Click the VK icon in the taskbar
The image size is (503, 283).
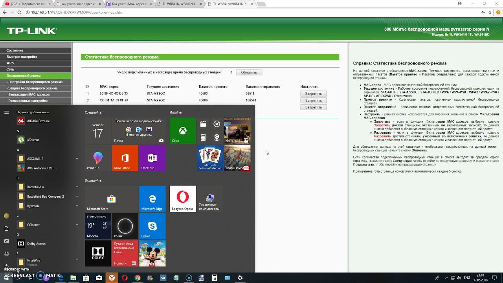163,277
